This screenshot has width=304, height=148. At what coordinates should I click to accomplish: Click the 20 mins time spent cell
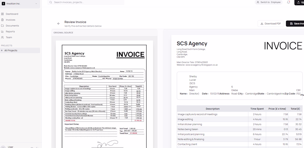coord(257,129)
